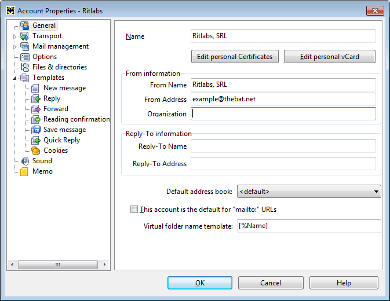Click the Mail management icon

[x=24, y=46]
